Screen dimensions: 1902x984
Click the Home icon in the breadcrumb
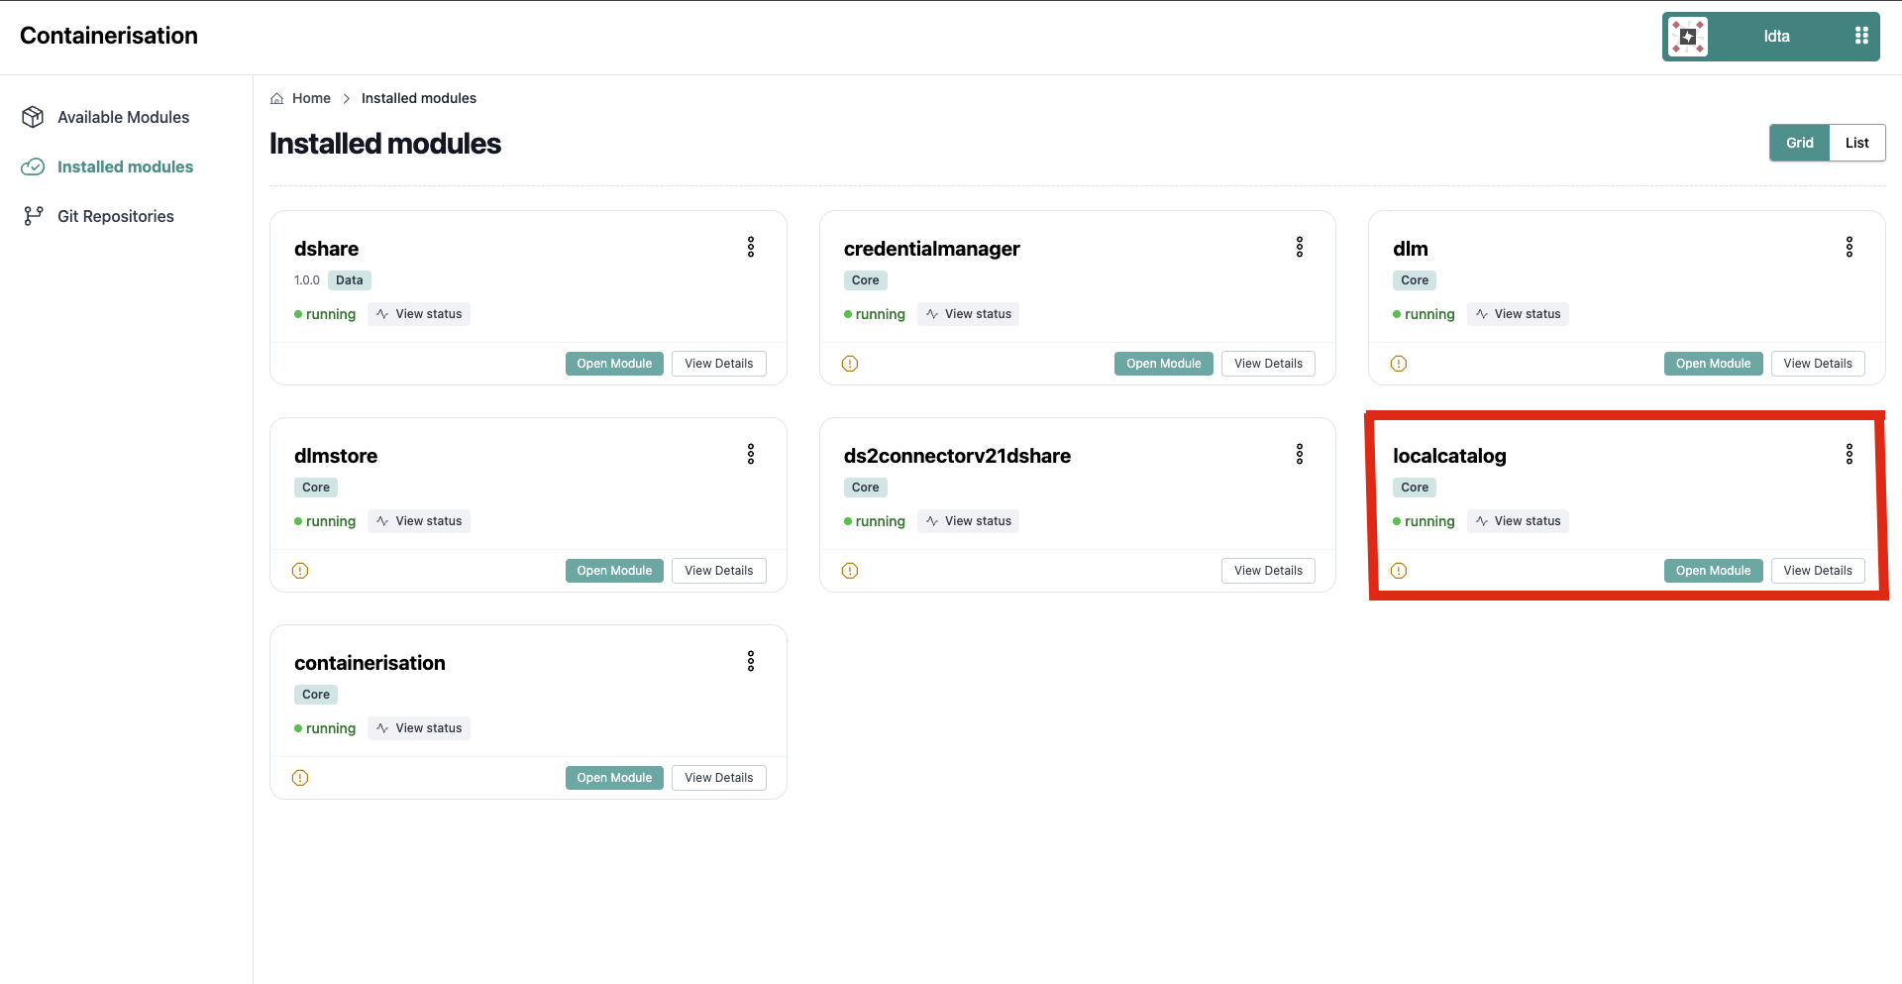[277, 98]
